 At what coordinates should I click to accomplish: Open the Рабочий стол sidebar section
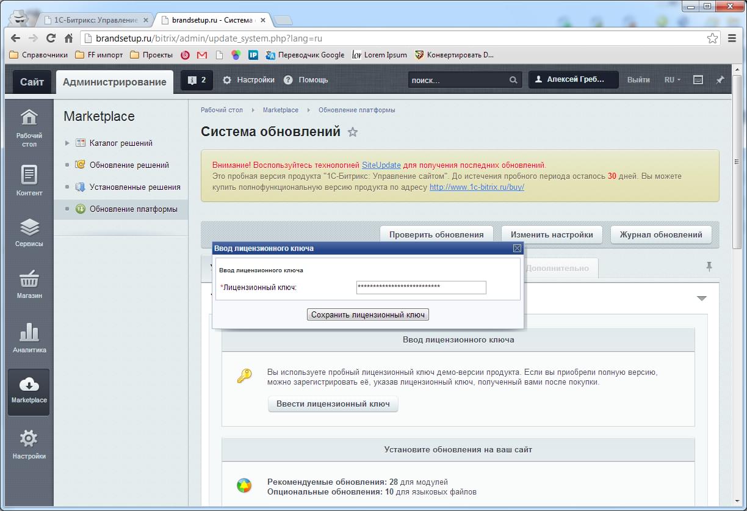pyautogui.click(x=29, y=128)
